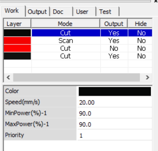Toggle Hide No on the bottom Cut layer
The width and height of the screenshot is (158, 151).
point(141,56)
